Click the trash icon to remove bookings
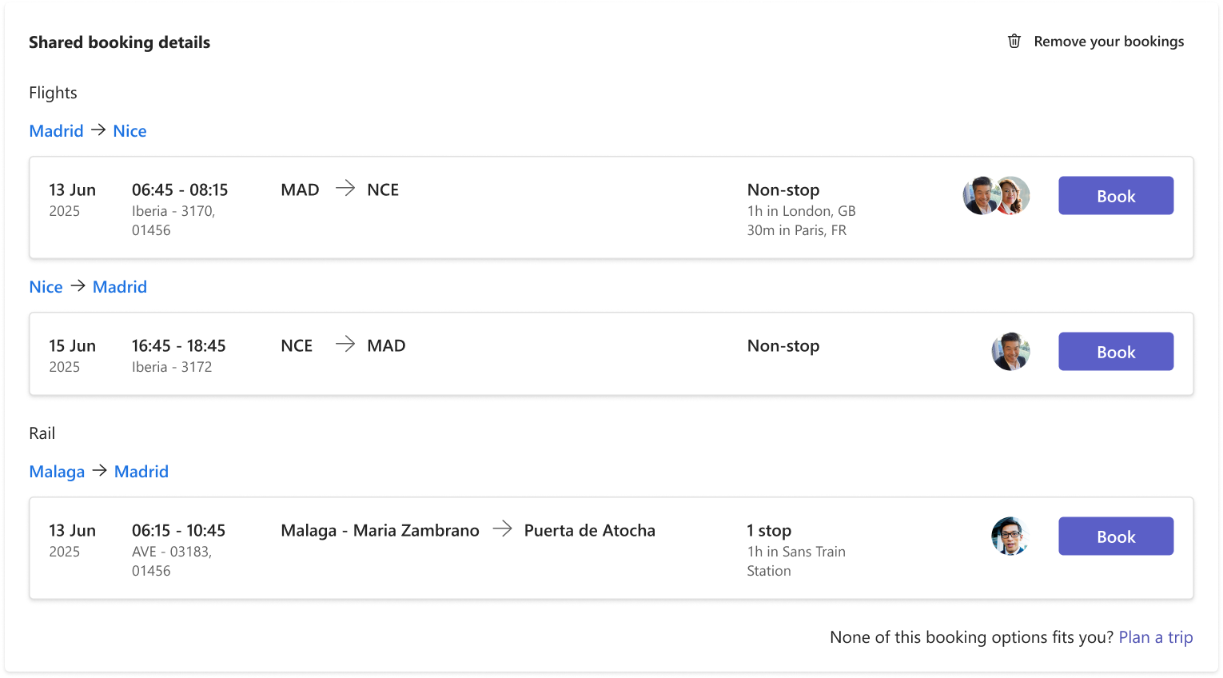 point(1014,41)
